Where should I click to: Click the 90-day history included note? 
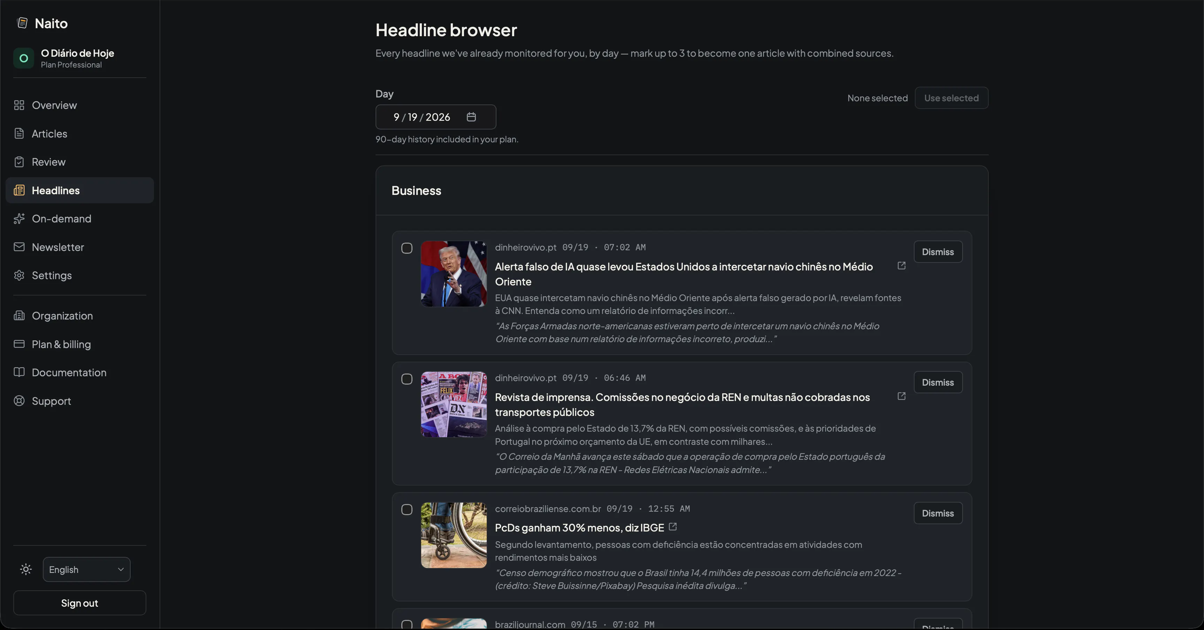point(447,139)
